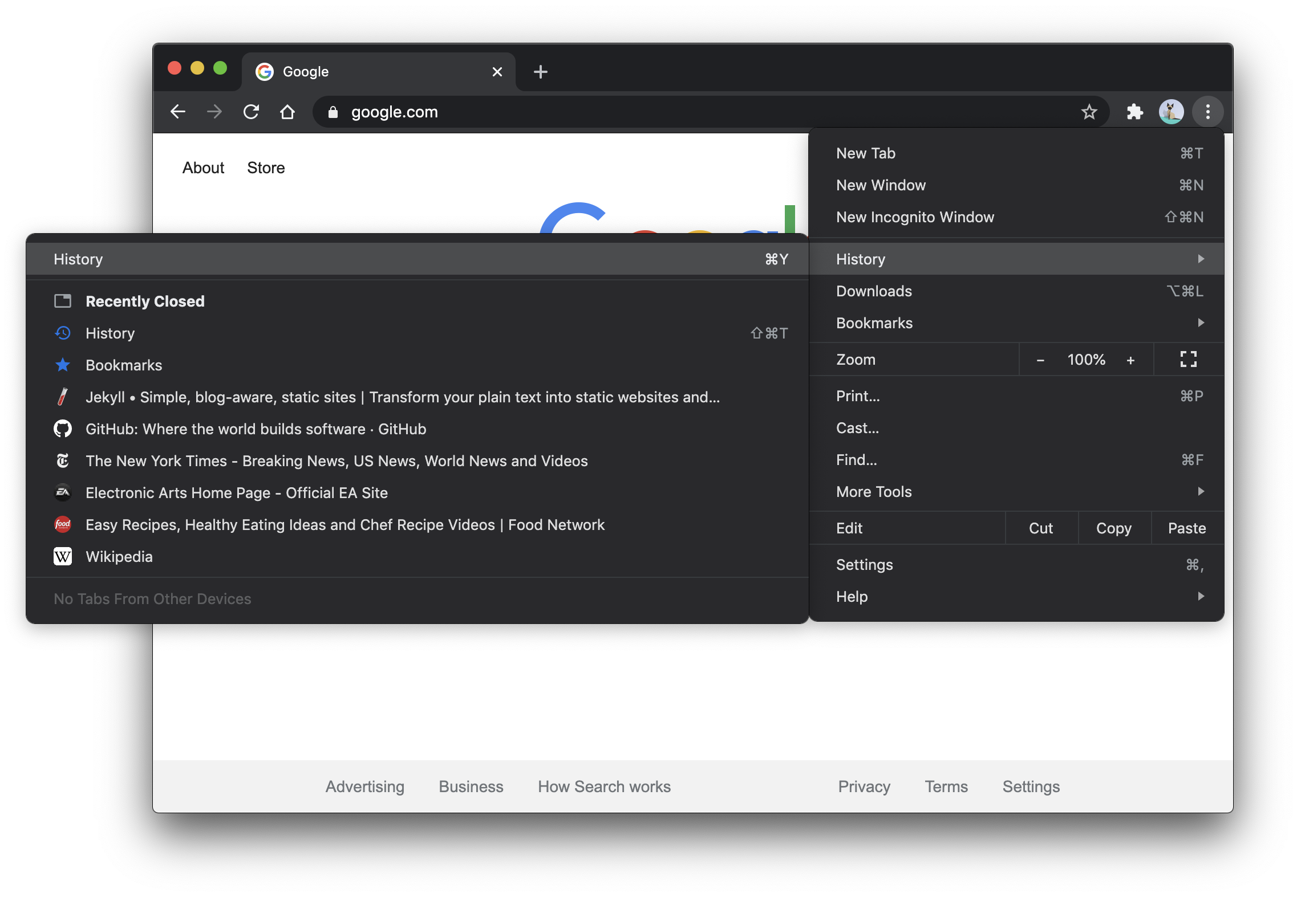1297x897 pixels.
Task: Reopen the Wikipedia entry
Action: 418,557
